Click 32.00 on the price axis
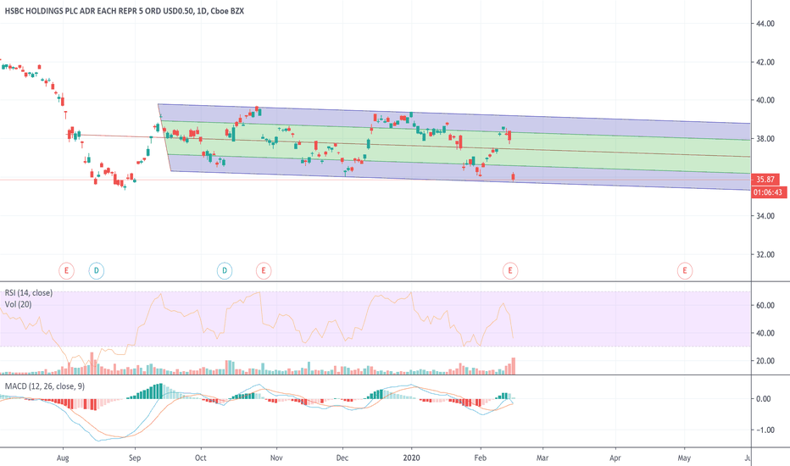 point(765,255)
